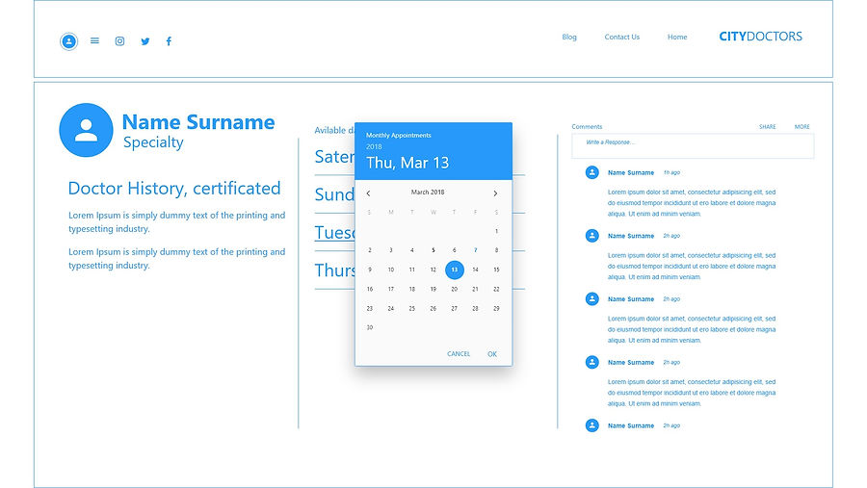The height and width of the screenshot is (488, 867).
Task: Click the Name Surname doctor heading
Action: pos(197,122)
